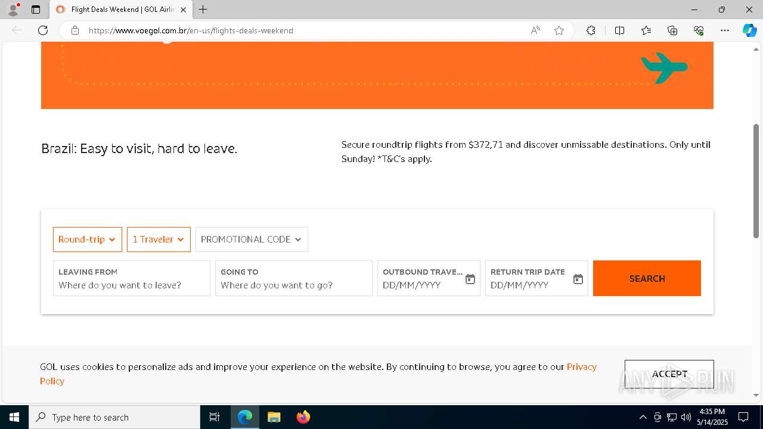Open the return date calendar icon

click(578, 279)
